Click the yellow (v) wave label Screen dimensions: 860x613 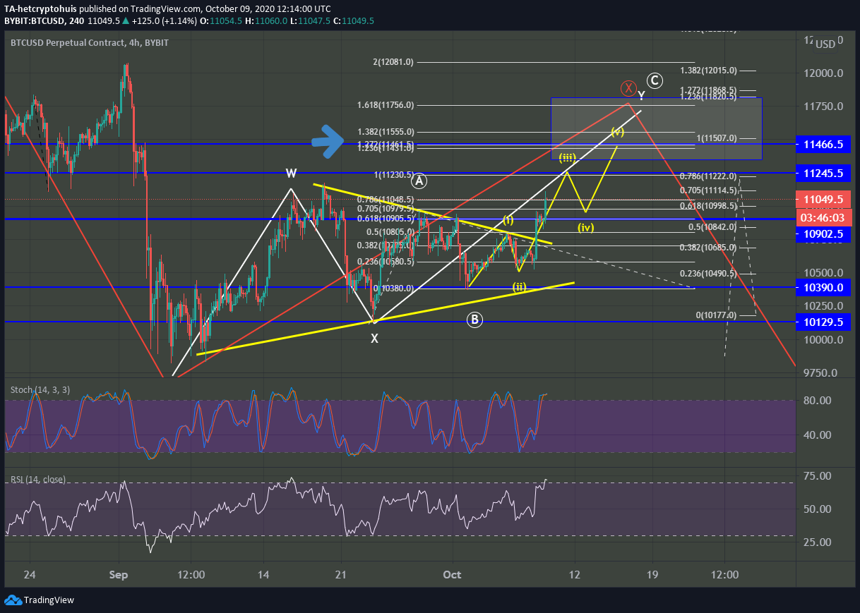617,132
